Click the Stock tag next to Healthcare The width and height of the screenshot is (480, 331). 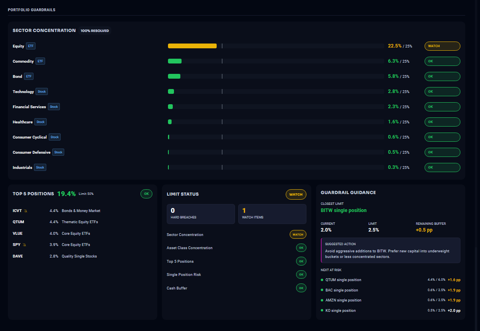[x=41, y=122]
